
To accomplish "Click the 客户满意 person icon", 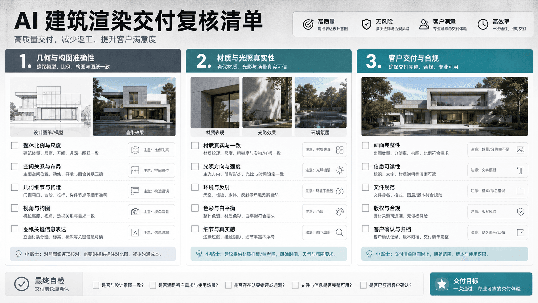I will click(424, 24).
